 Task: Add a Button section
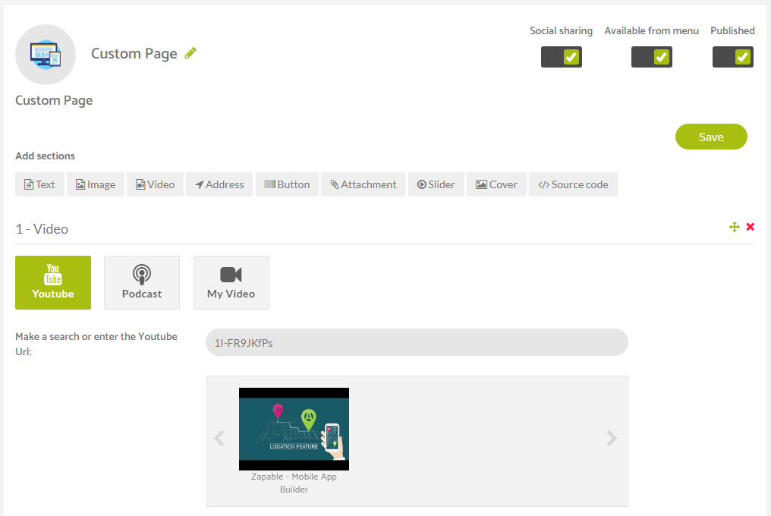click(287, 184)
